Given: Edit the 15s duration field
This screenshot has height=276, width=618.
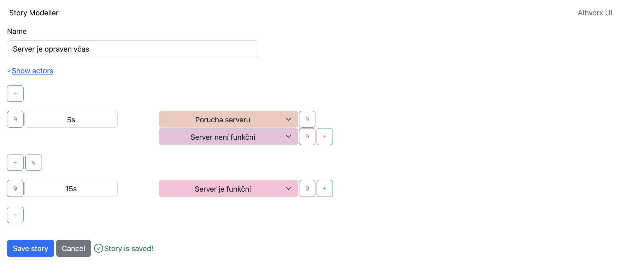Looking at the screenshot, I should click(71, 189).
